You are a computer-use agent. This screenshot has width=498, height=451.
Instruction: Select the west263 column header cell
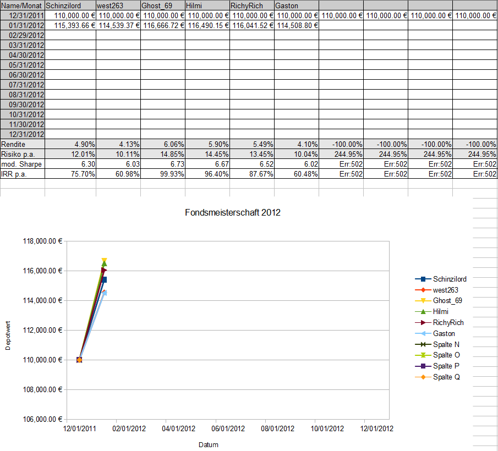[118, 5]
